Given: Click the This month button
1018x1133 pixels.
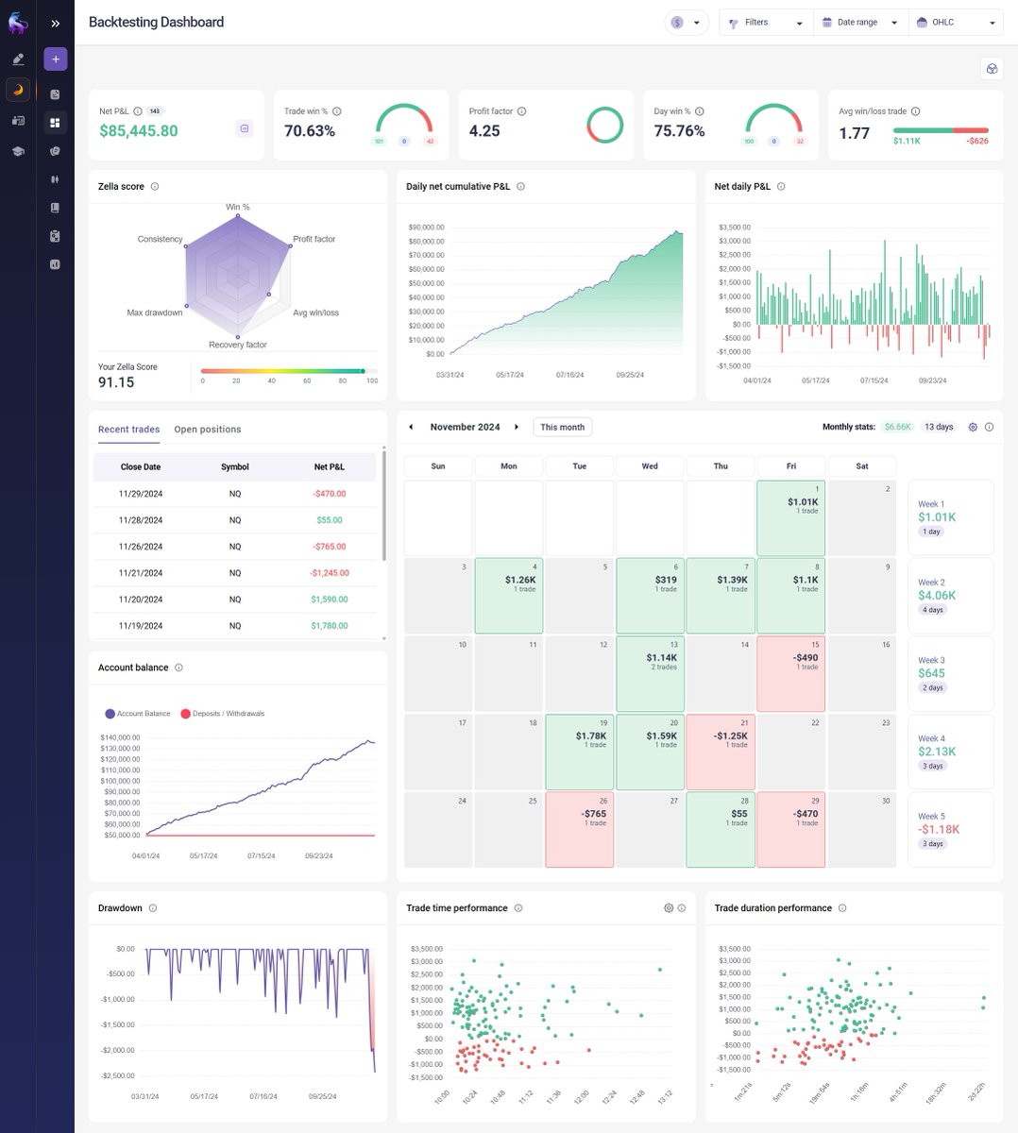Looking at the screenshot, I should (x=563, y=427).
